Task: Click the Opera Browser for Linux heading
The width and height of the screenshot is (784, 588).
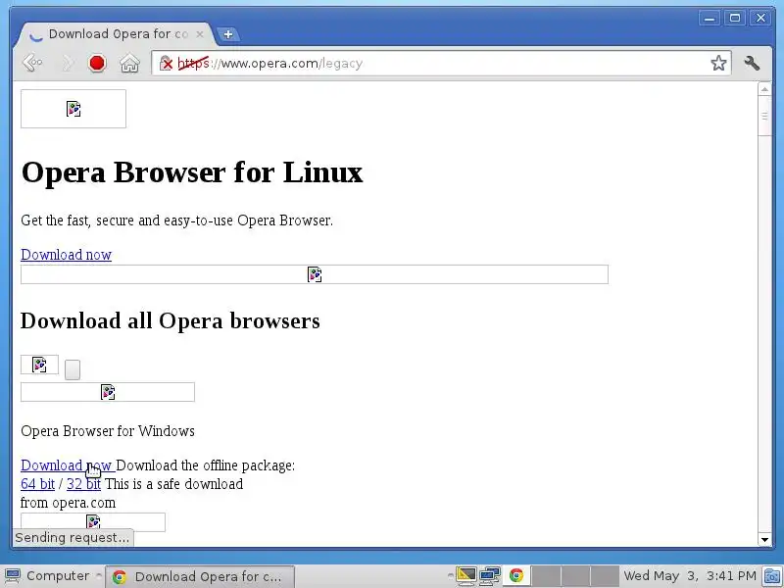Action: 192,172
